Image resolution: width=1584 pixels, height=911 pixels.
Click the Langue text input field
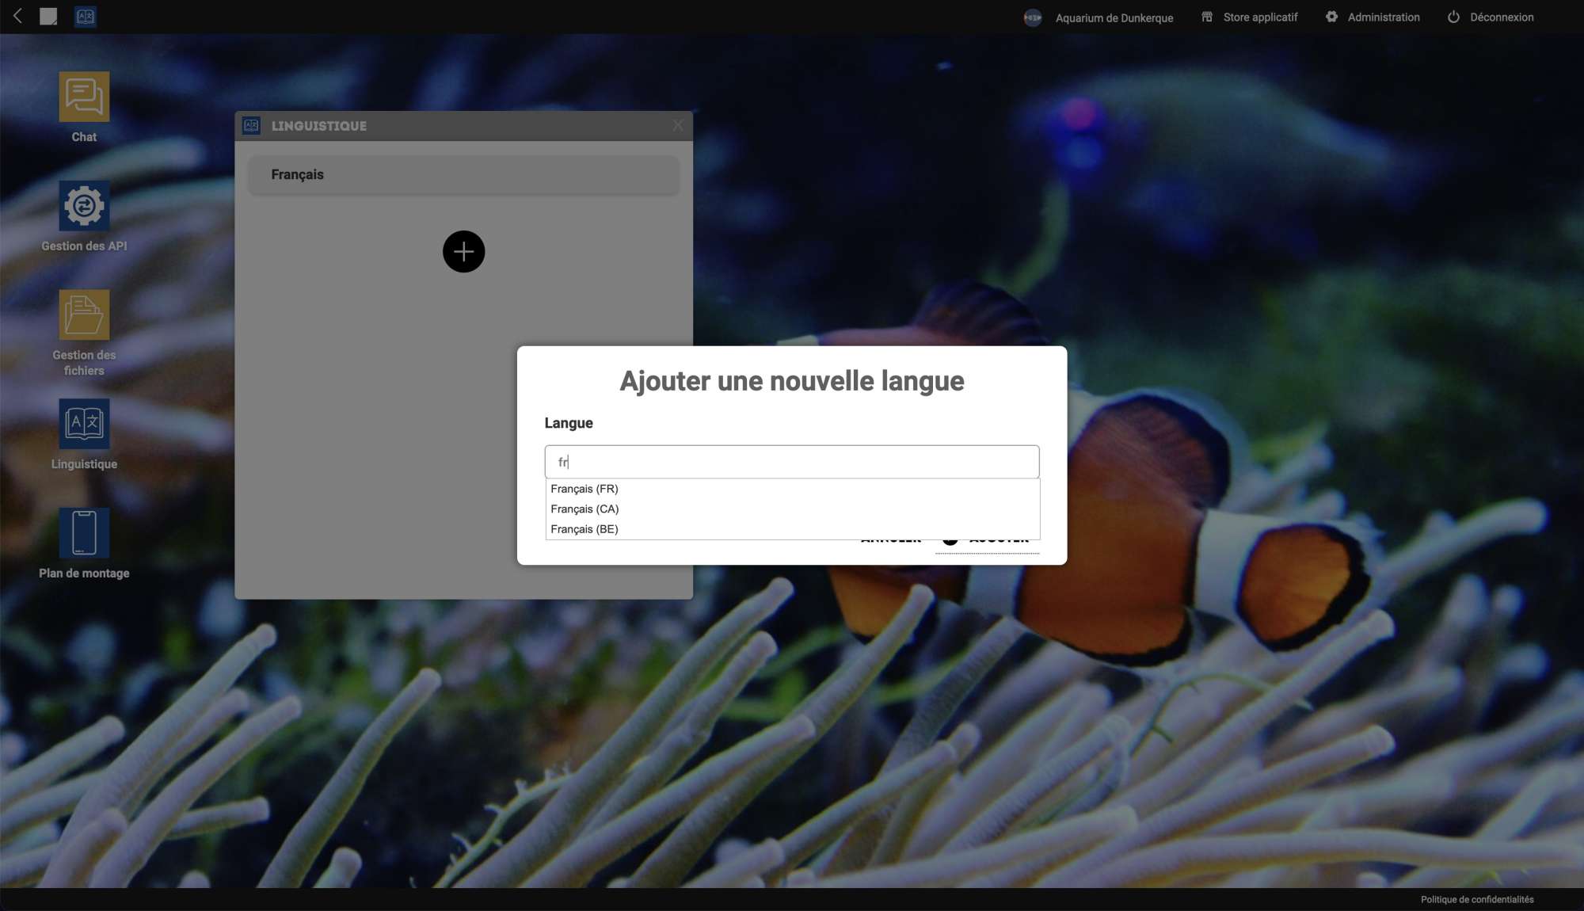point(792,462)
